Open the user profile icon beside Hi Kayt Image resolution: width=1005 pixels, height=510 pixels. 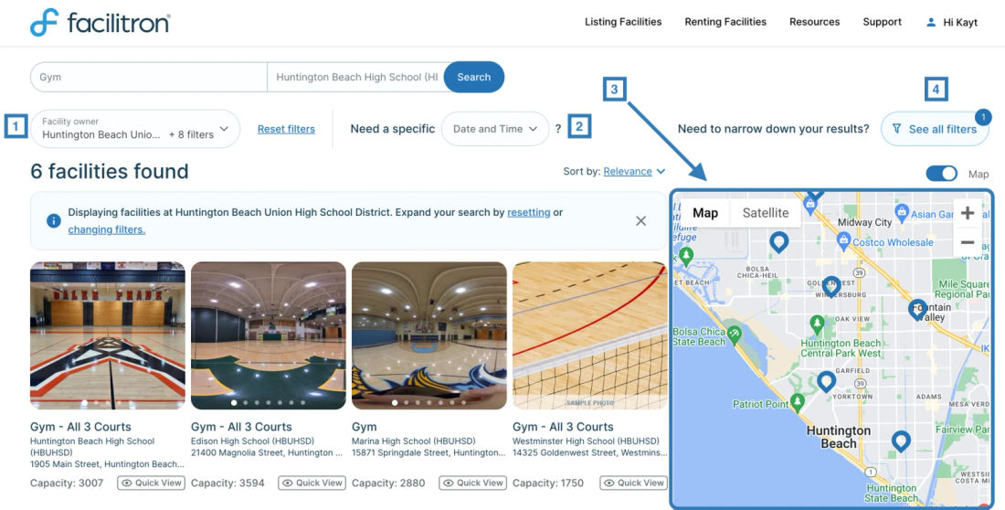[931, 23]
